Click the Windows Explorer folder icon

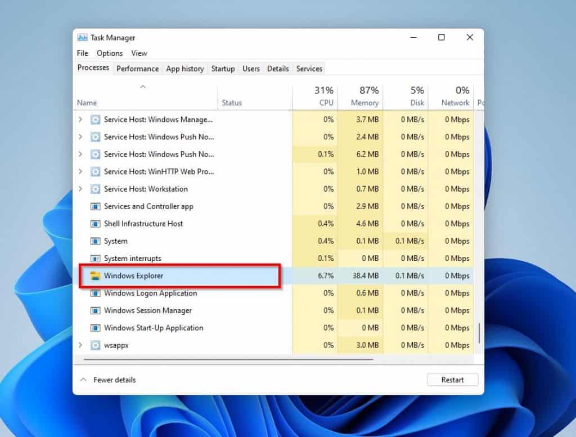tap(95, 276)
